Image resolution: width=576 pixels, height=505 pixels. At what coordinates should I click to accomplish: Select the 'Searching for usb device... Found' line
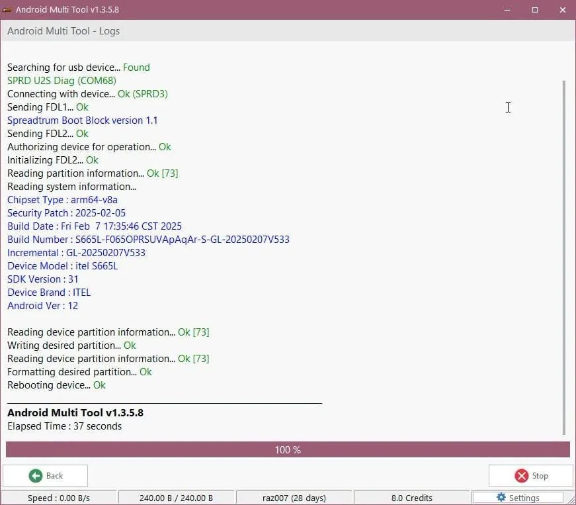pos(79,68)
